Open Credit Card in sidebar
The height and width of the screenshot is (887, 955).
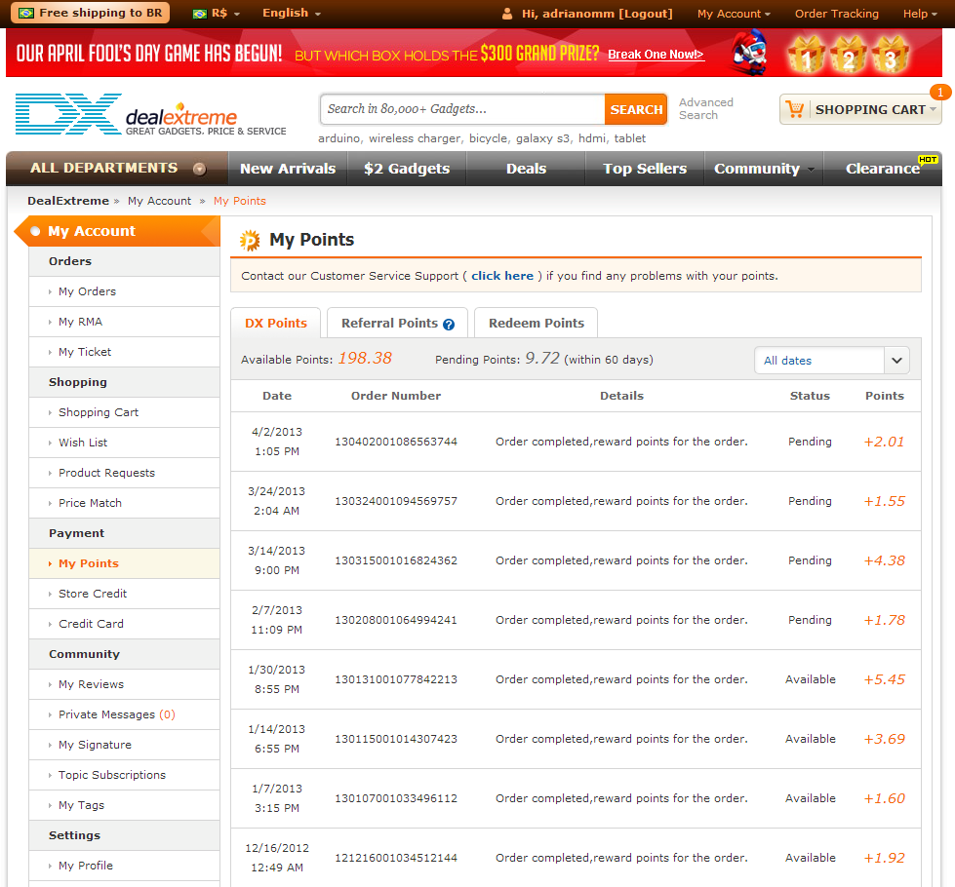[x=124, y=624]
